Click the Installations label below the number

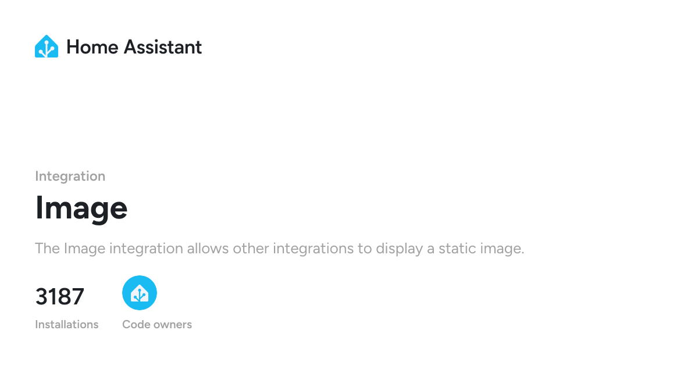(67, 324)
